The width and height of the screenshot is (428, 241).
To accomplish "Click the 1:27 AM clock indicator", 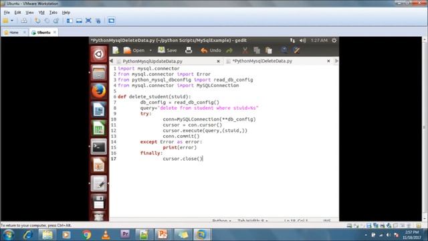I will 319,40.
